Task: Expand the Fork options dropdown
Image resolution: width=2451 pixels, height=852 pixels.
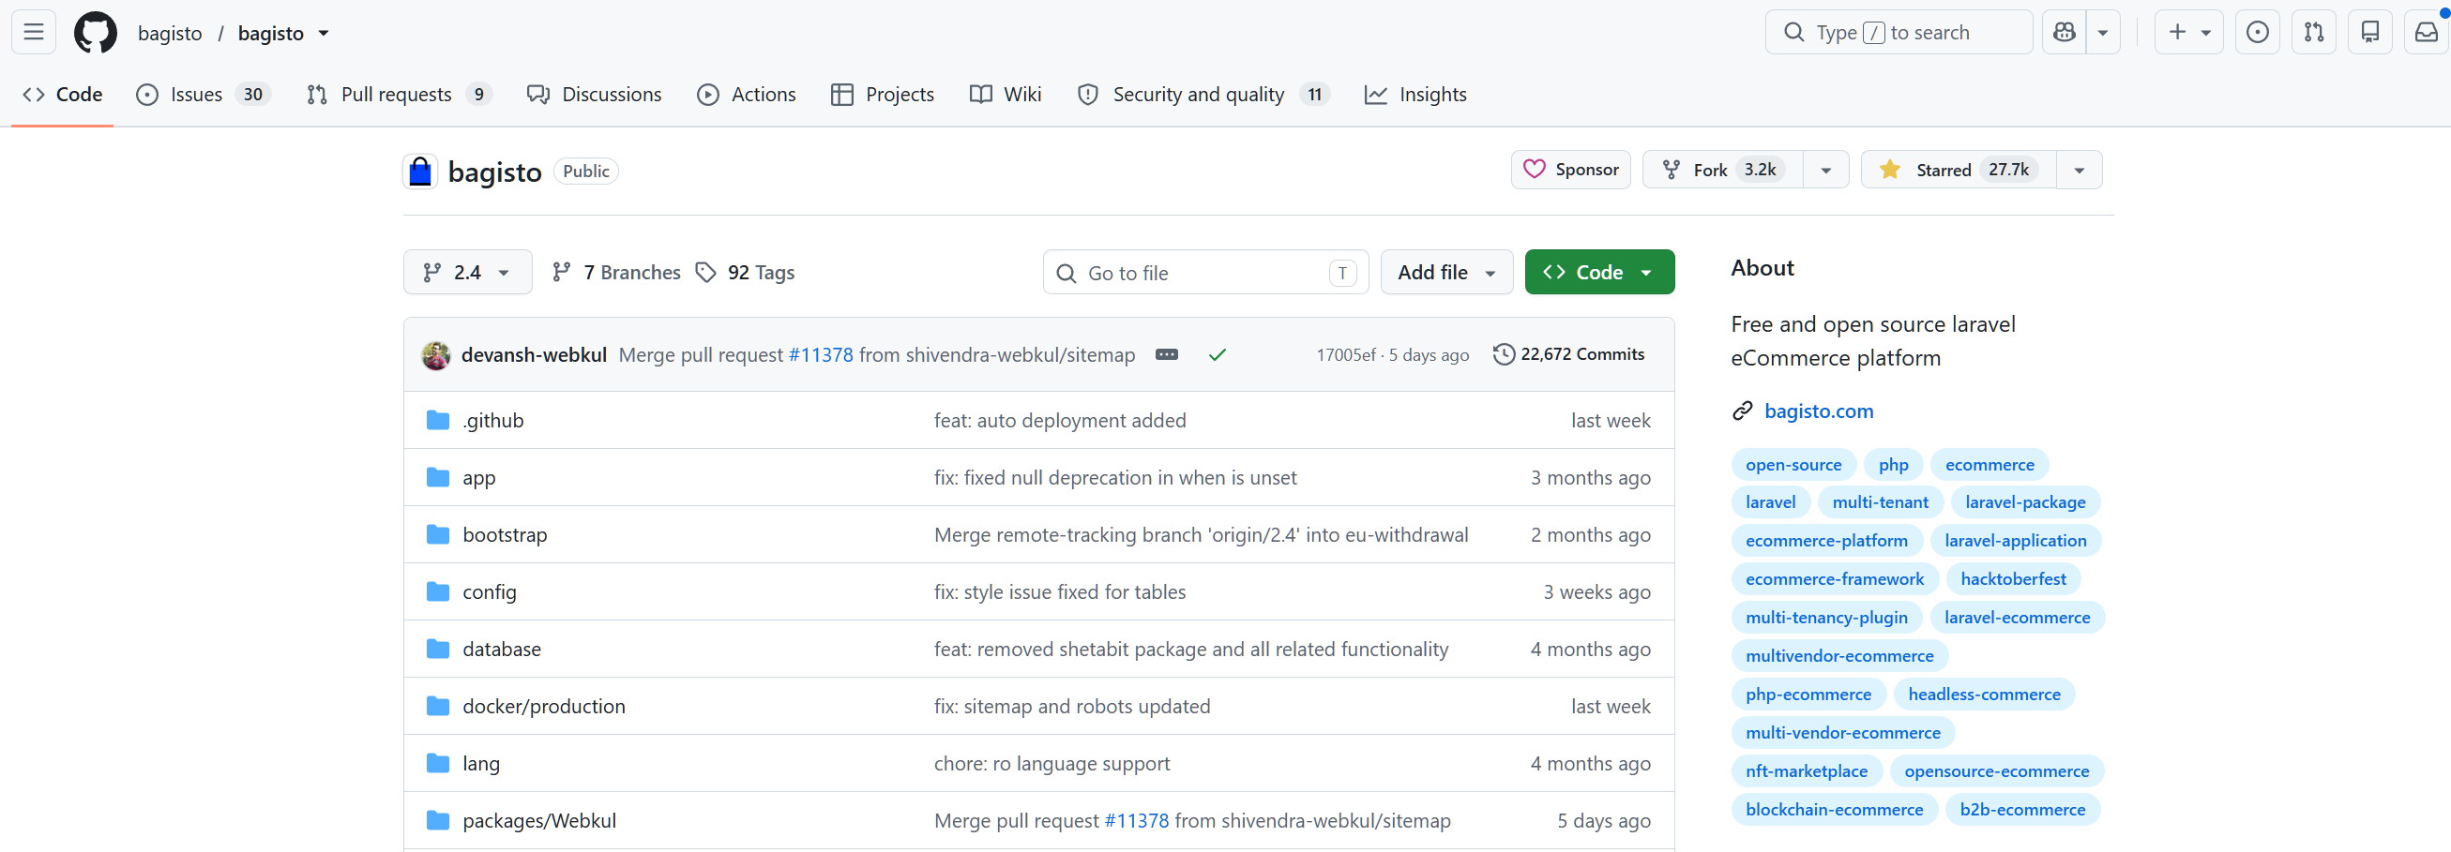Action: [1826, 170]
